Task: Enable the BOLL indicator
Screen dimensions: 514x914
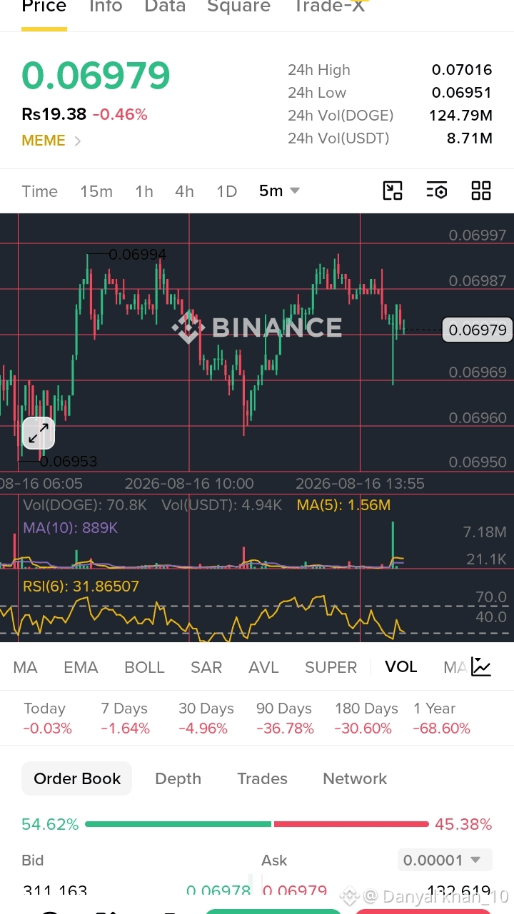Action: click(144, 667)
